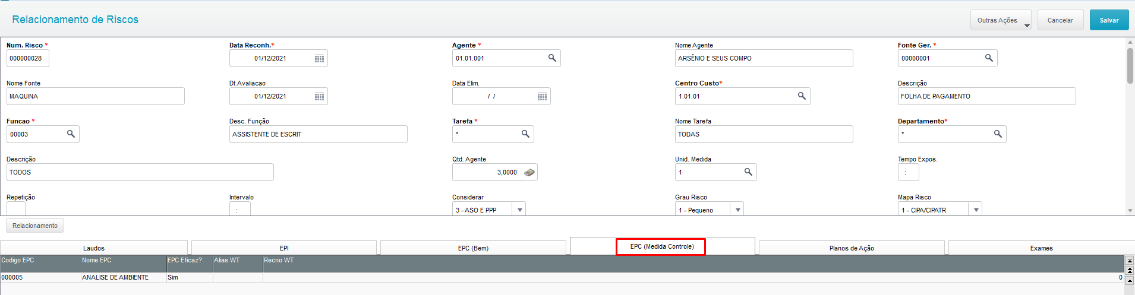Open calendar picker for Data Elim.

tap(542, 96)
